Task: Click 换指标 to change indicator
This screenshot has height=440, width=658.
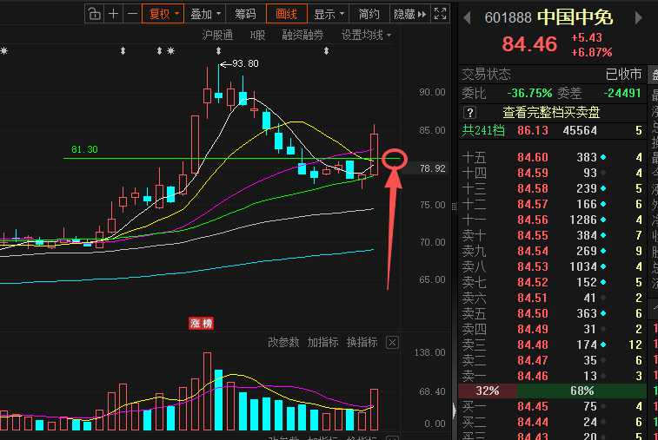Action: pyautogui.click(x=362, y=342)
